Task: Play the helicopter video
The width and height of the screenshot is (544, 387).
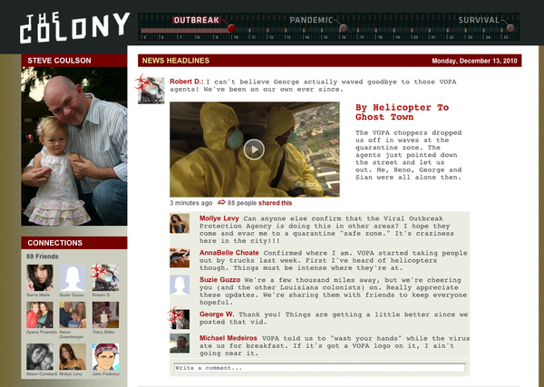Action: (254, 150)
